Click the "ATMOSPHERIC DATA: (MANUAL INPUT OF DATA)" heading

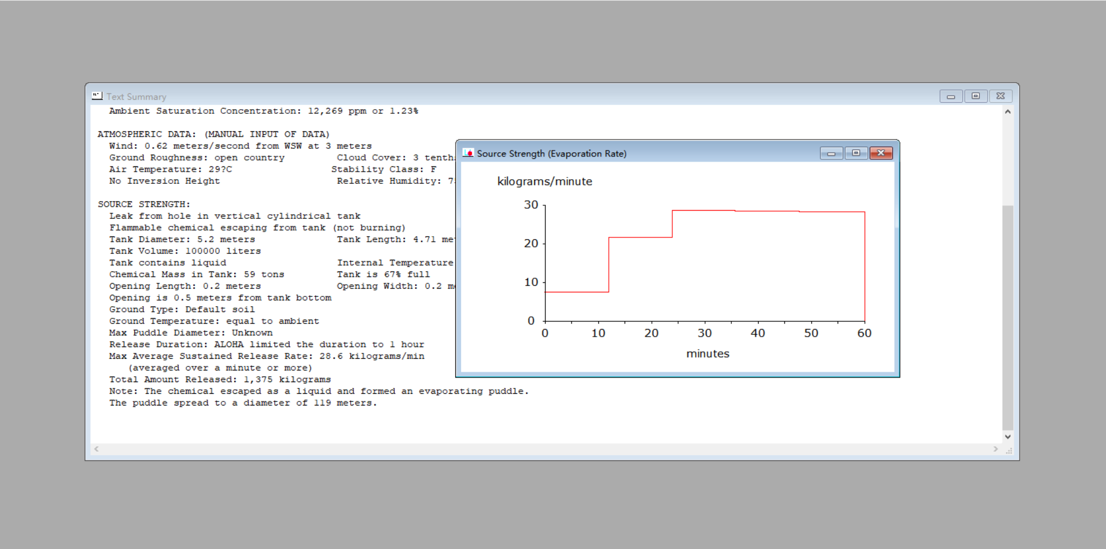pos(214,134)
